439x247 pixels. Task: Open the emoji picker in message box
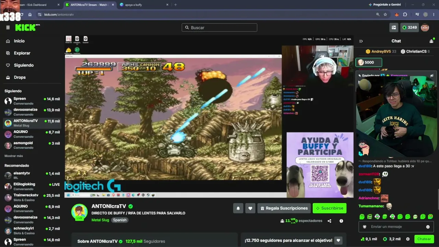(428, 227)
